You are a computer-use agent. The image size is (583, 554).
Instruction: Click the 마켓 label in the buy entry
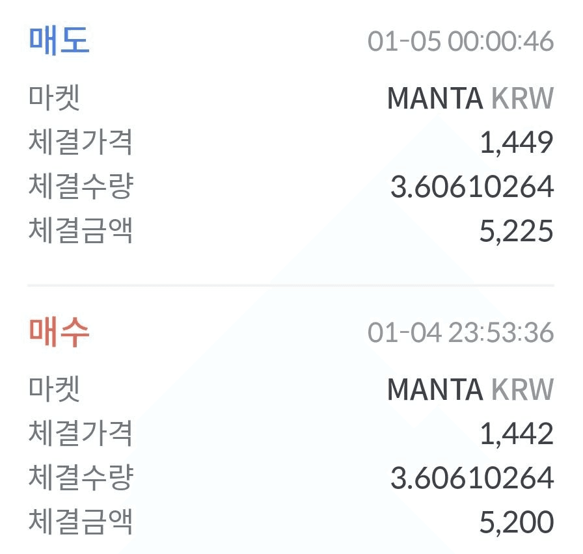54,390
